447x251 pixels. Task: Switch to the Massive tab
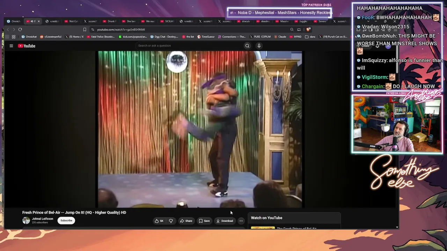[x=283, y=21]
